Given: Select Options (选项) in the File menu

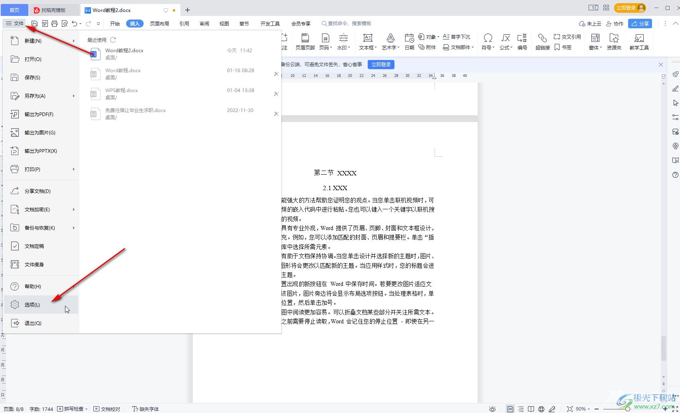Looking at the screenshot, I should click(41, 305).
